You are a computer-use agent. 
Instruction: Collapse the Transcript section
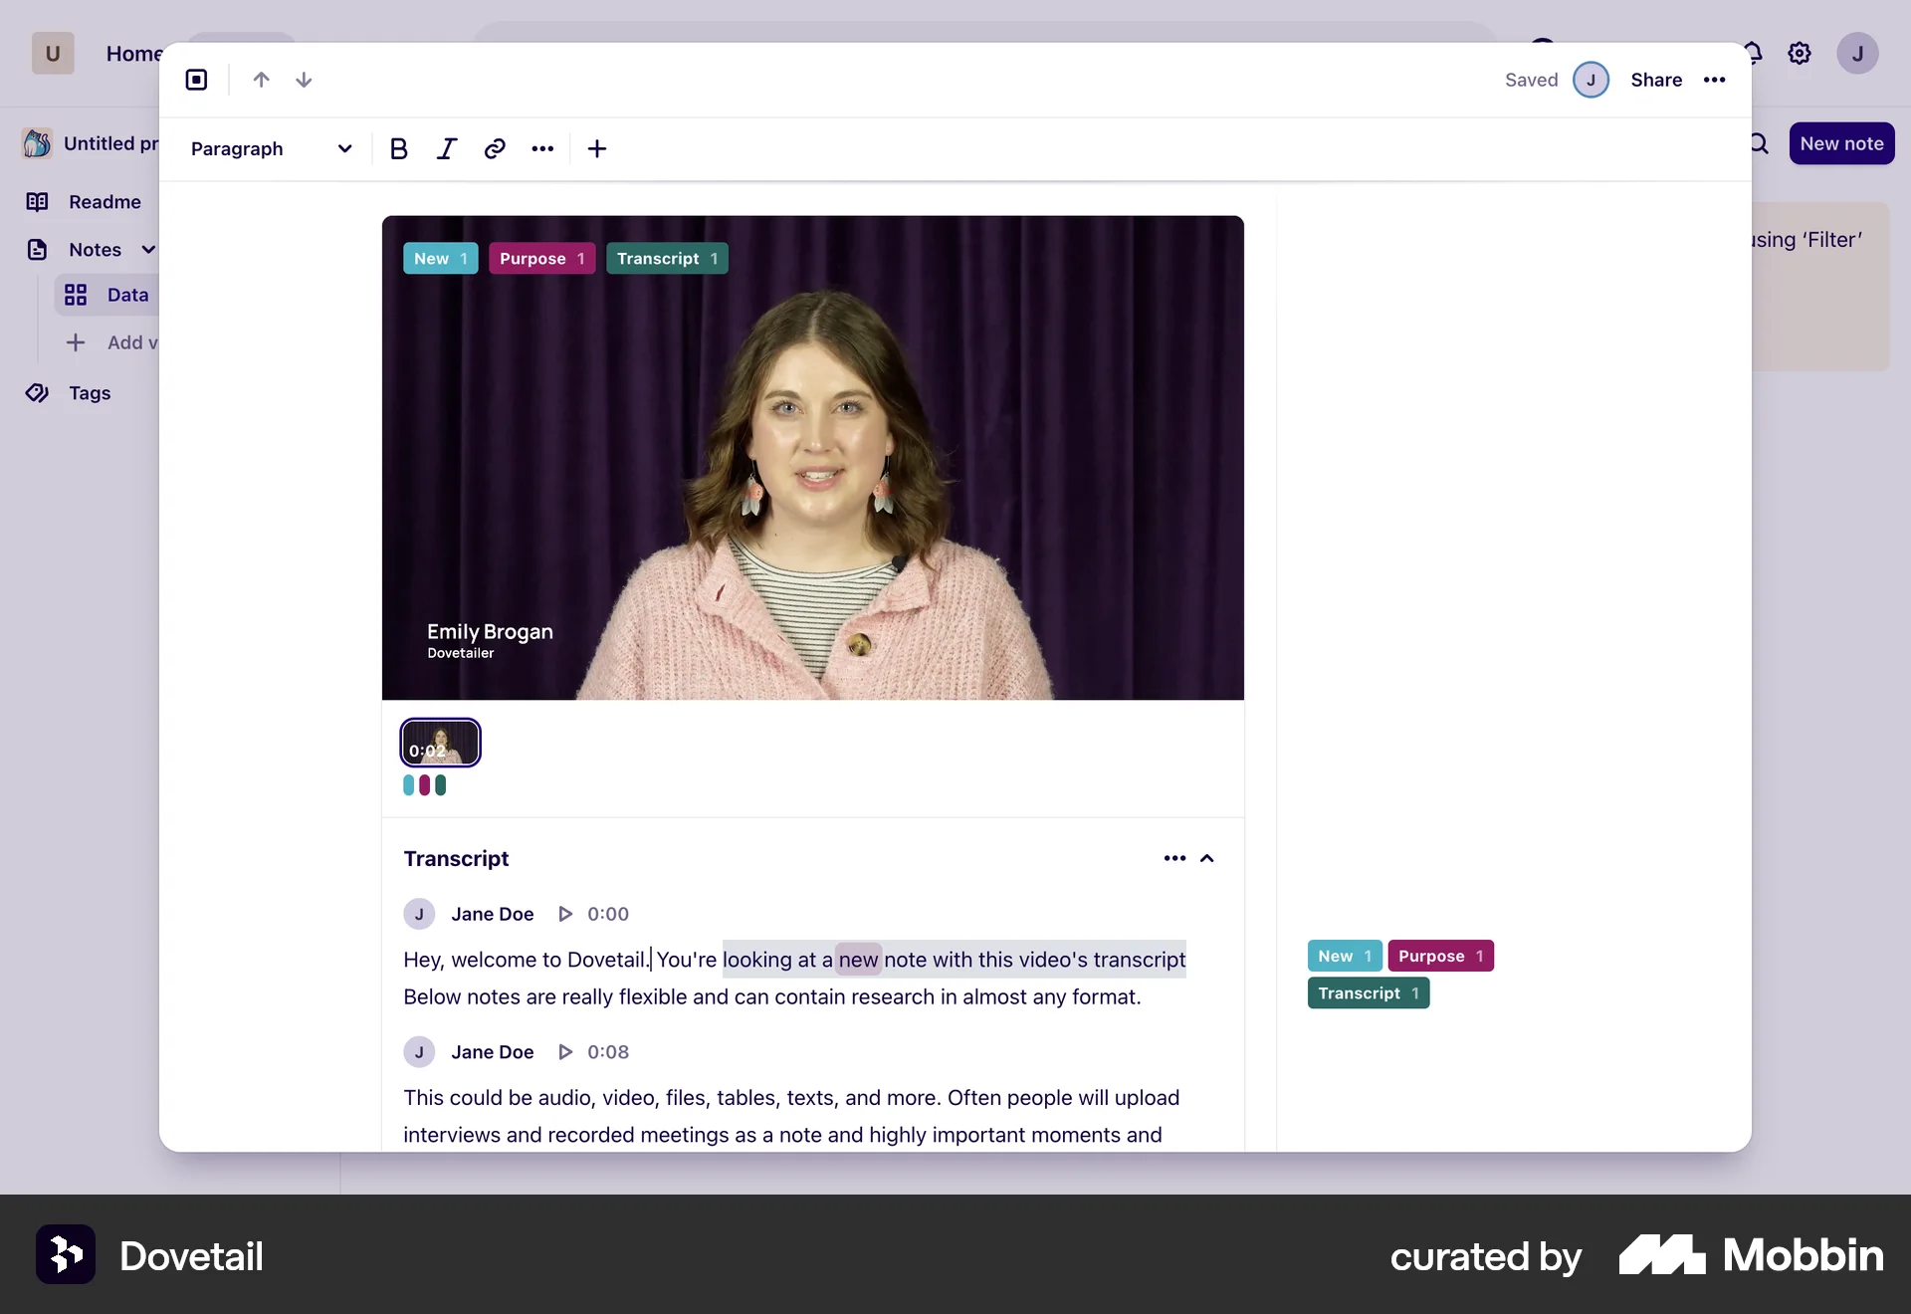click(x=1206, y=858)
